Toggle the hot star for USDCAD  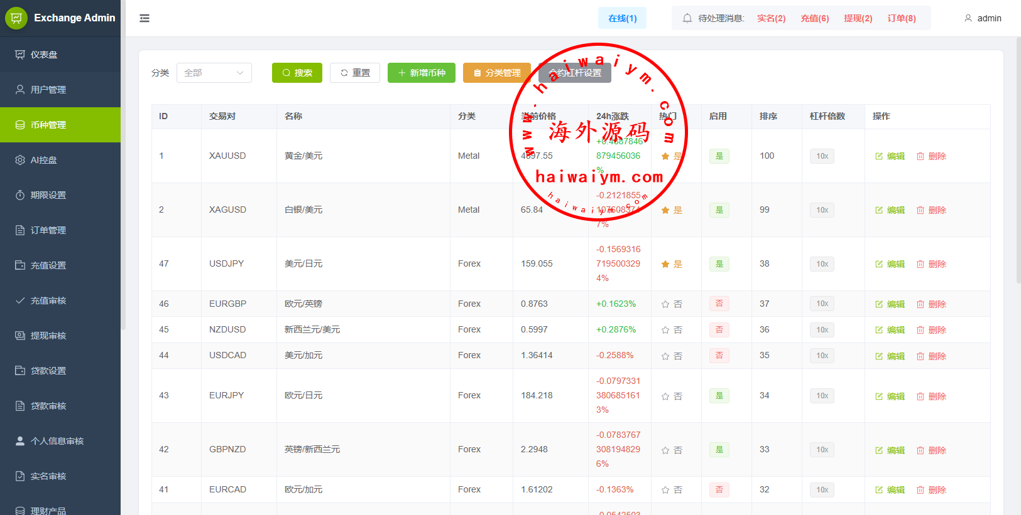pyautogui.click(x=665, y=356)
